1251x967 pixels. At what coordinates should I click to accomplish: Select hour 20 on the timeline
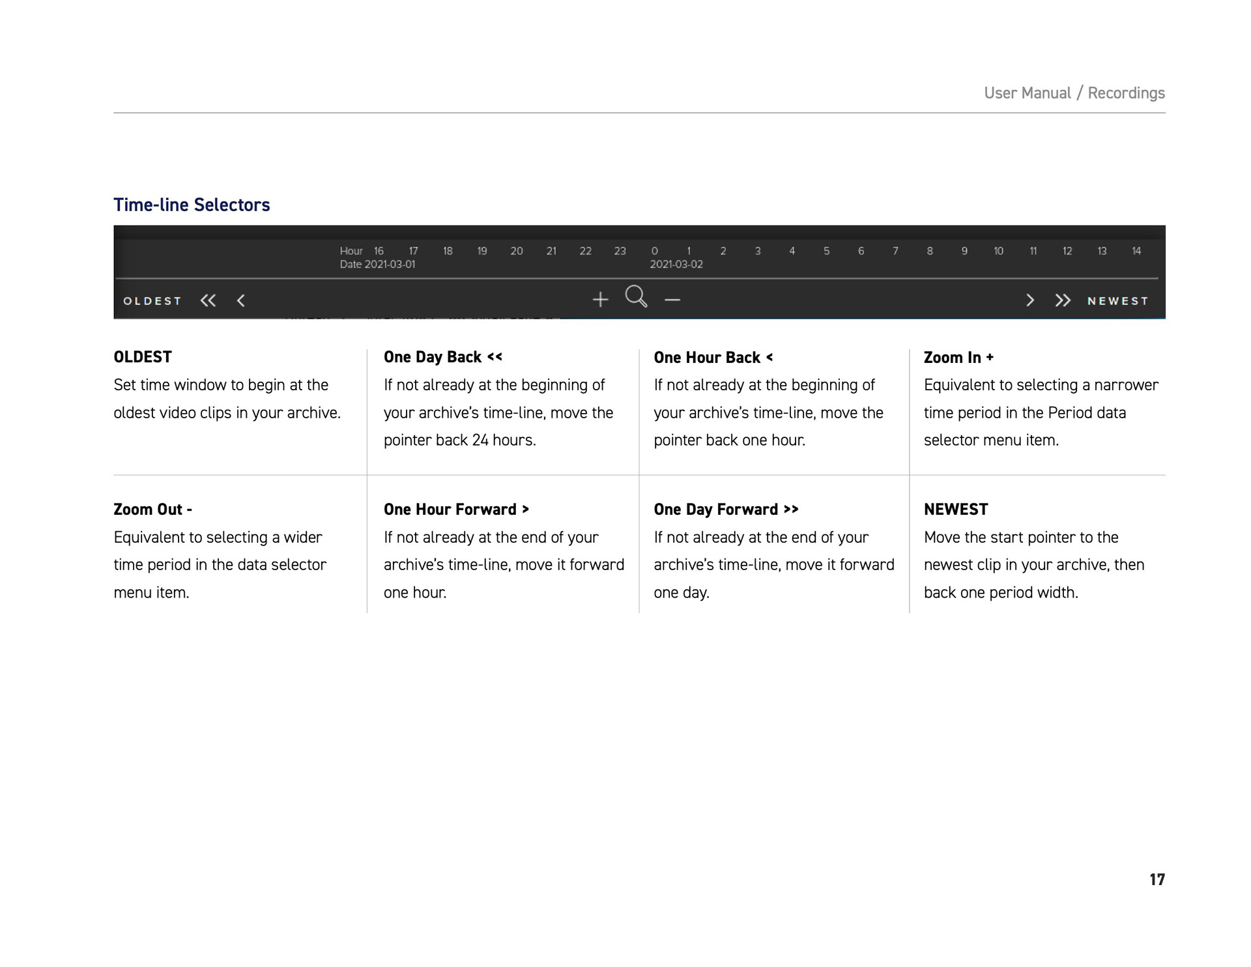tap(517, 251)
